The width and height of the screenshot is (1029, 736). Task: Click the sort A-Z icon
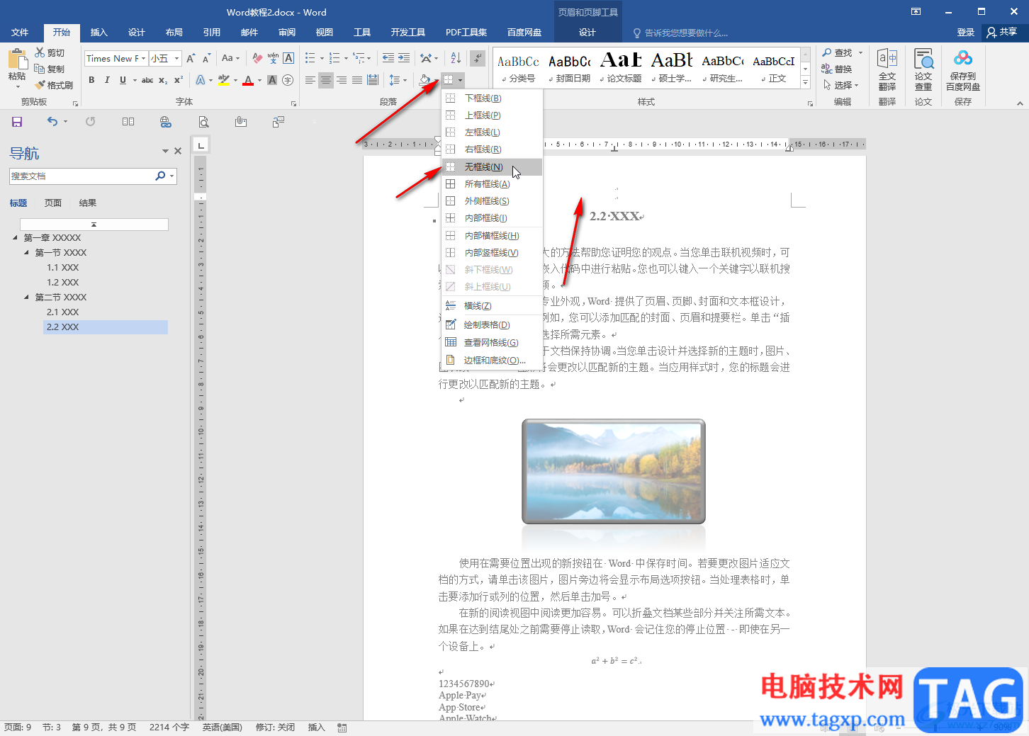click(x=456, y=58)
